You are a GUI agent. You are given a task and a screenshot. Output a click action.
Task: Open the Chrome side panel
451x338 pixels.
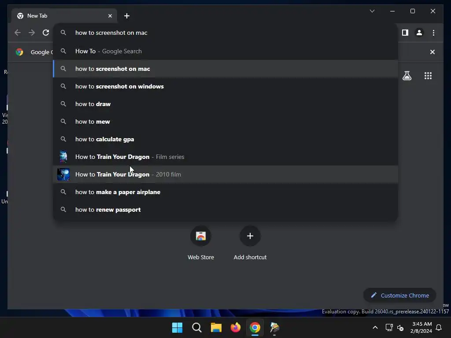405,33
